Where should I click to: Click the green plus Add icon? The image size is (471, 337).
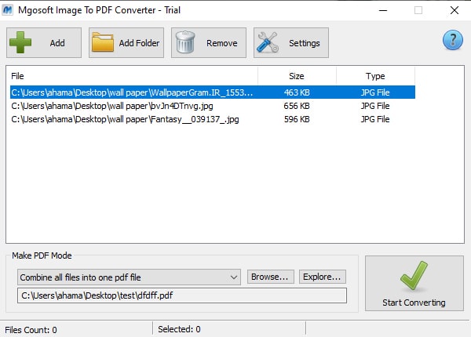click(x=20, y=42)
